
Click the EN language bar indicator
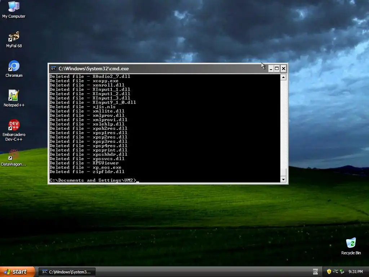point(315,272)
